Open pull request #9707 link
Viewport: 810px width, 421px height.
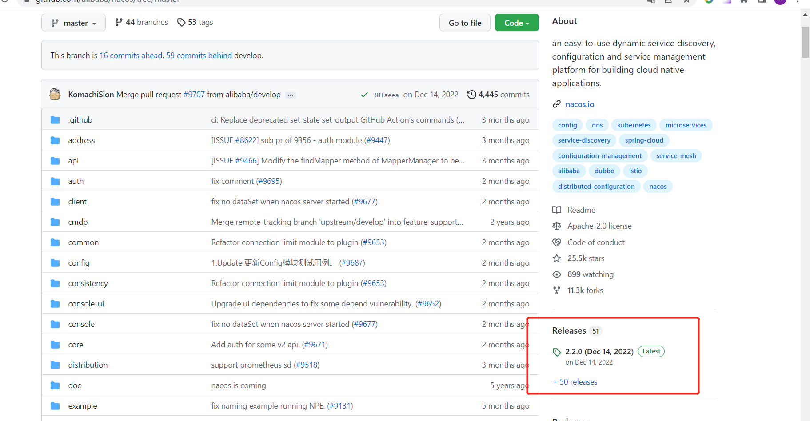pyautogui.click(x=194, y=95)
